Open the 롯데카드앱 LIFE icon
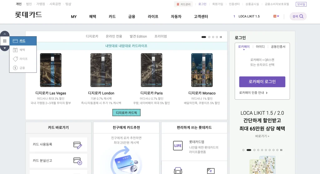 coord(178,146)
